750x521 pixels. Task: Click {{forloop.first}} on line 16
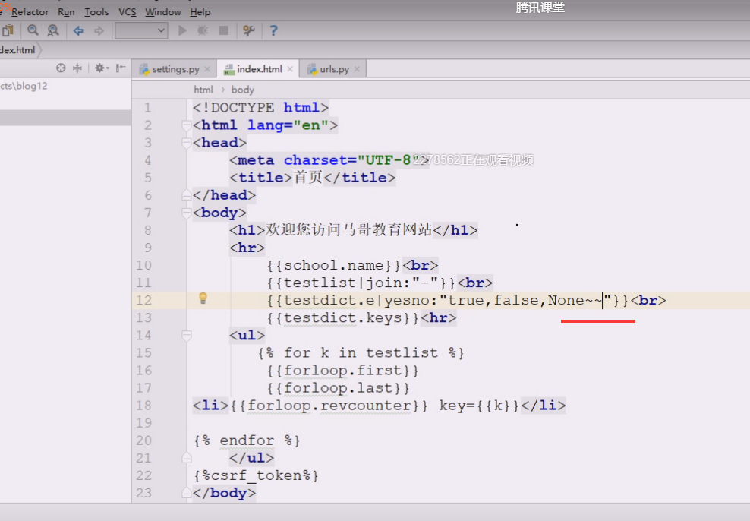pos(343,371)
